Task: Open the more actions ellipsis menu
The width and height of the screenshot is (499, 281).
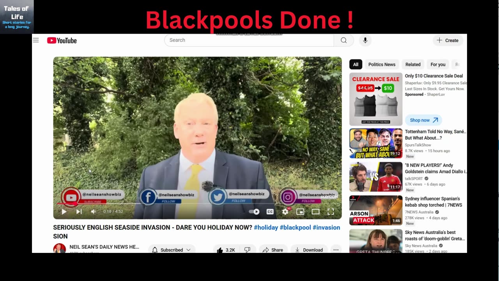Action: pyautogui.click(x=336, y=250)
